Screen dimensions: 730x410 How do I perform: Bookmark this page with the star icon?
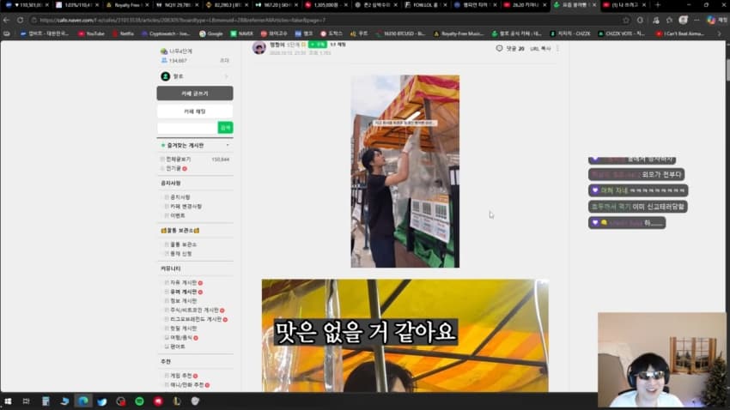(626, 20)
